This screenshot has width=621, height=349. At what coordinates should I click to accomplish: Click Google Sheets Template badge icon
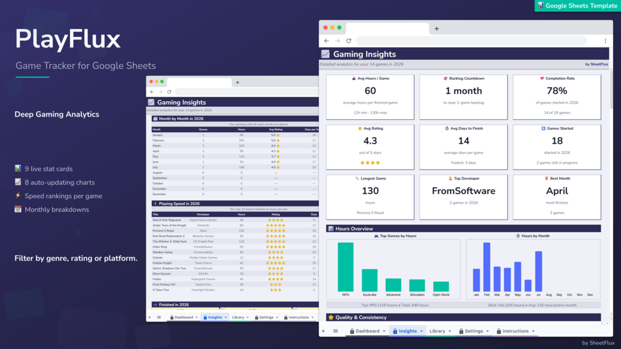(541, 6)
